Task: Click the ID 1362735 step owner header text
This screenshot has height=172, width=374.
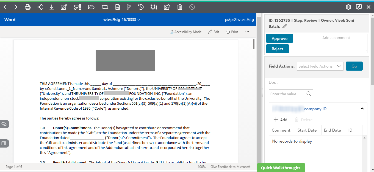Action: [311, 20]
